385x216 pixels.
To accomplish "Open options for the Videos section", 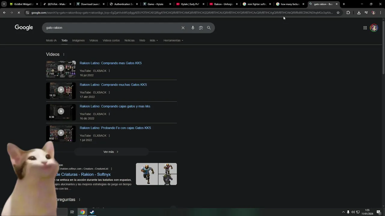I will pyautogui.click(x=64, y=54).
